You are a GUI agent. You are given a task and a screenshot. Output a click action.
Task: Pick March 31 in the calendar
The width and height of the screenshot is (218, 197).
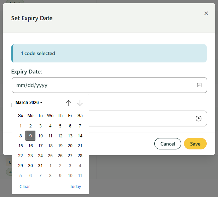coord(40,166)
